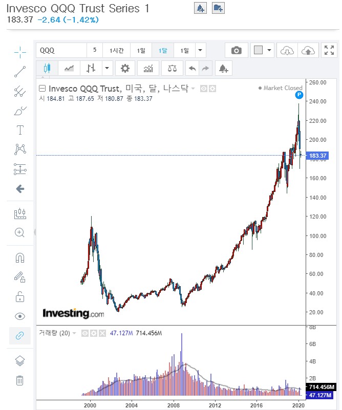This screenshot has height=410, width=342.
Task: Click the undo arrow
Action: click(x=192, y=68)
